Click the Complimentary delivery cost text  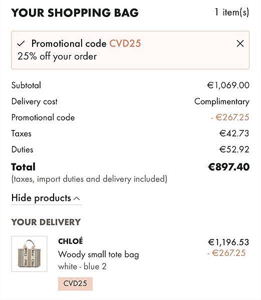pyautogui.click(x=222, y=101)
